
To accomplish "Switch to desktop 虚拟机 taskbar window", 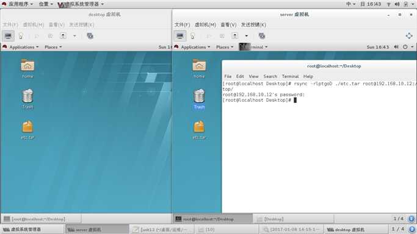I will [x=356, y=230].
